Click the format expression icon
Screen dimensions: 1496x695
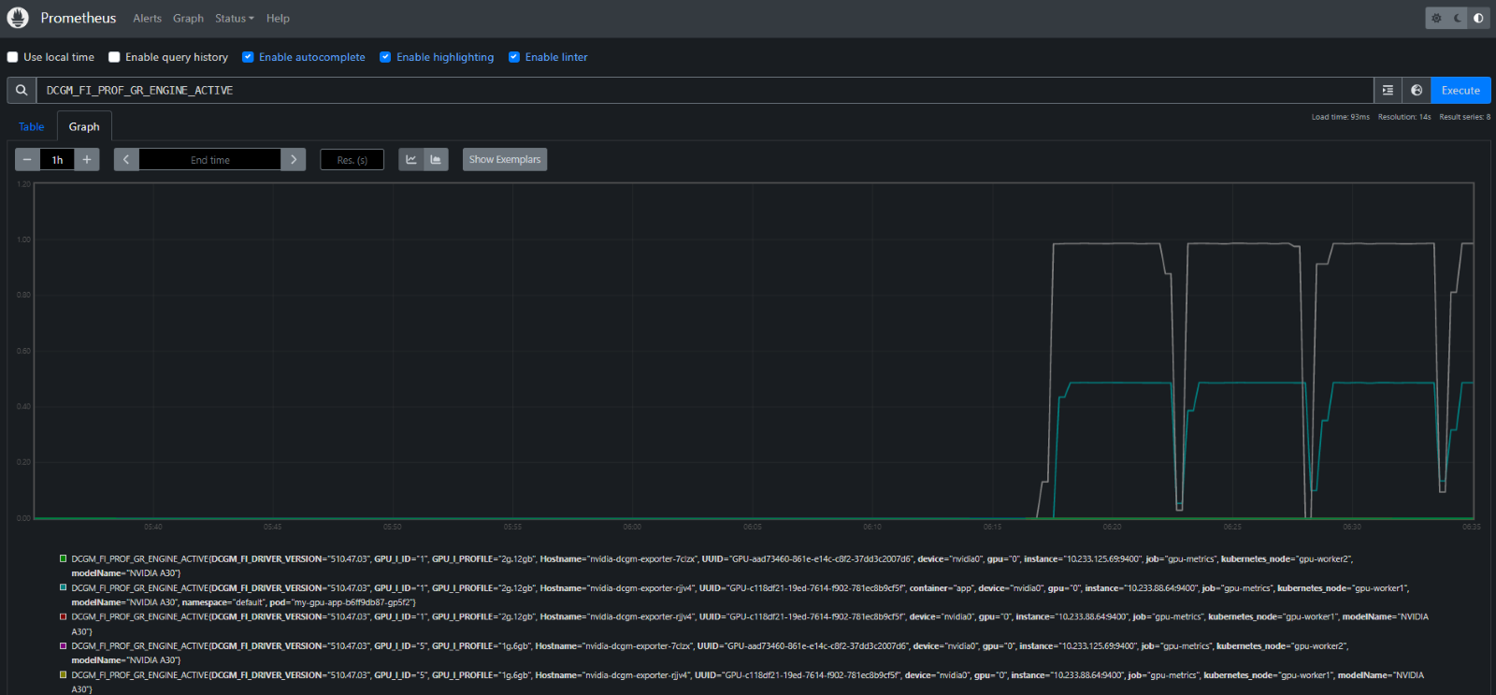(1388, 91)
